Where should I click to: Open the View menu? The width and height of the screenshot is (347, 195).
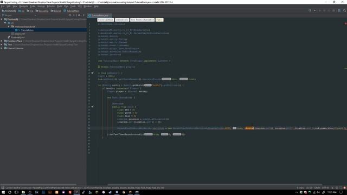(15, 6)
